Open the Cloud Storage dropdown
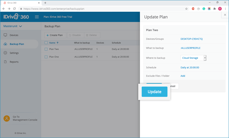The height and width of the screenshot is (138, 229). (x=194, y=58)
